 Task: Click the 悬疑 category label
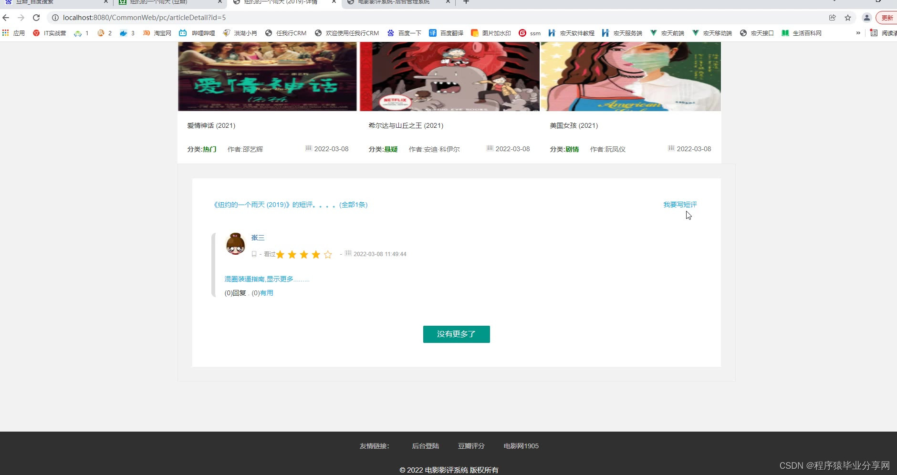click(391, 149)
